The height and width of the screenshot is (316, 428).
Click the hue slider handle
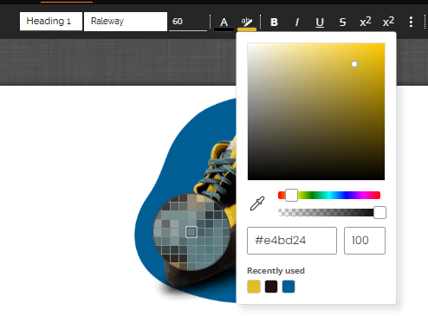(x=291, y=196)
